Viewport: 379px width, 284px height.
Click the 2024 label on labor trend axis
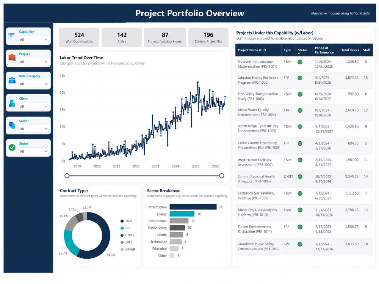click(x=175, y=166)
